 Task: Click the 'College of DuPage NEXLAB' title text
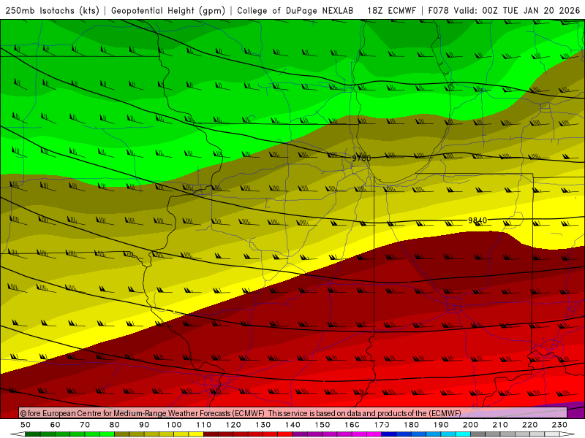click(295, 10)
